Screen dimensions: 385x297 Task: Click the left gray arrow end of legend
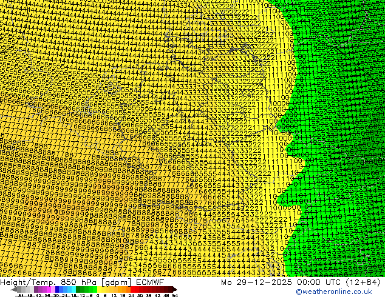pyautogui.click(x=14, y=290)
